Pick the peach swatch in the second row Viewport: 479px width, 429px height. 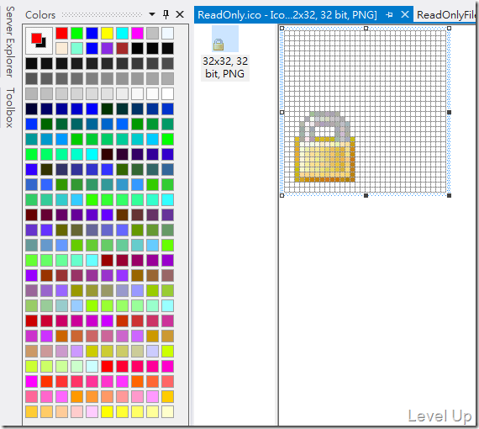61,48
